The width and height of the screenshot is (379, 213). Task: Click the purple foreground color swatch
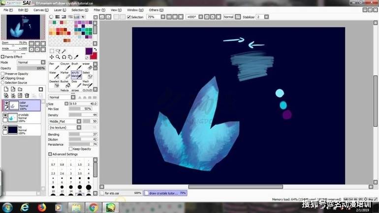[89, 51]
